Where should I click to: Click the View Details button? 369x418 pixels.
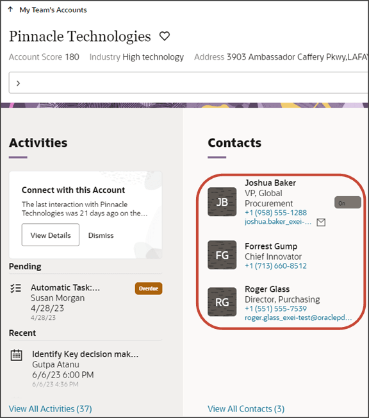[51, 235]
